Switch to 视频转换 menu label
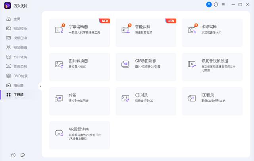The width and height of the screenshot is (254, 161). pyautogui.click(x=20, y=29)
